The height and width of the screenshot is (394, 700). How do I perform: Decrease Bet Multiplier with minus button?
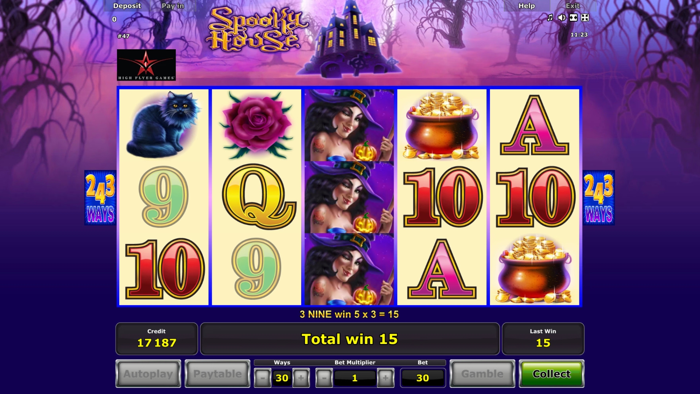[x=324, y=378]
